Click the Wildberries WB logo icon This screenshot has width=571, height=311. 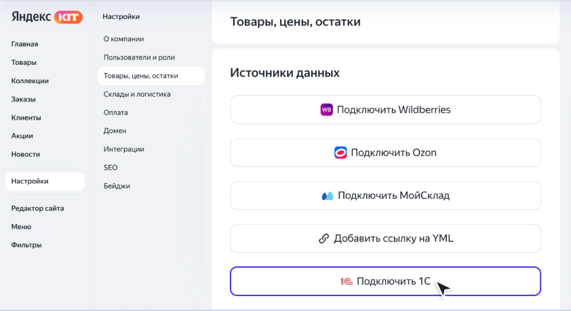click(326, 110)
